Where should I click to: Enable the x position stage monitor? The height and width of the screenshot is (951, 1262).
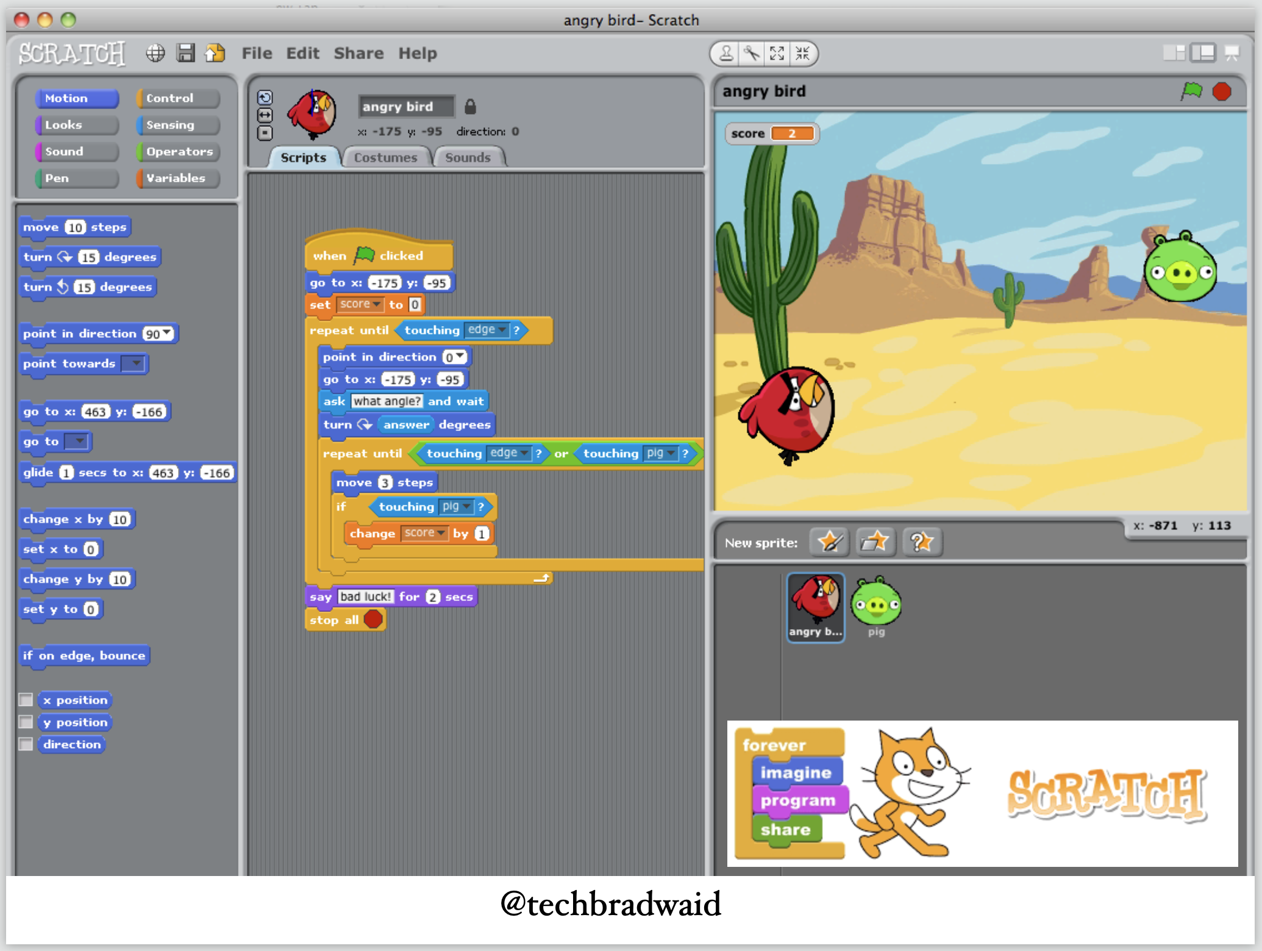pos(26,700)
